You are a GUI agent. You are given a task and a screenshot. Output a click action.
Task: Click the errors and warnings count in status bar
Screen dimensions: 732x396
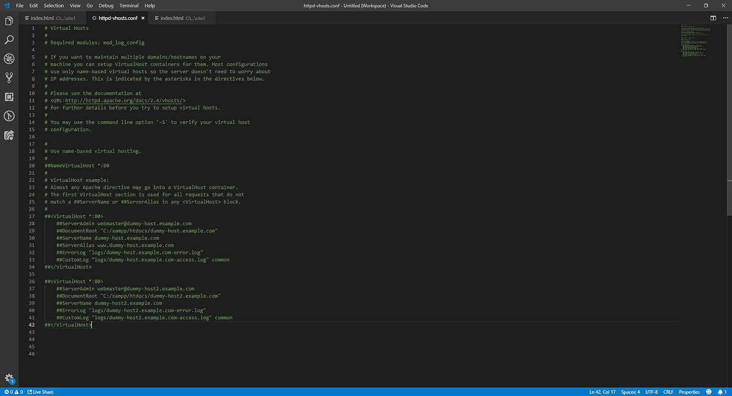(x=14, y=392)
